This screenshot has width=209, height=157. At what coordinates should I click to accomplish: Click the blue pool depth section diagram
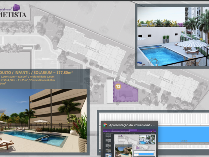(x=184, y=134)
